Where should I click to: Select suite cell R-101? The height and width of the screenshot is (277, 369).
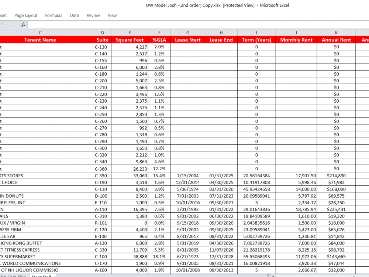coord(102,223)
